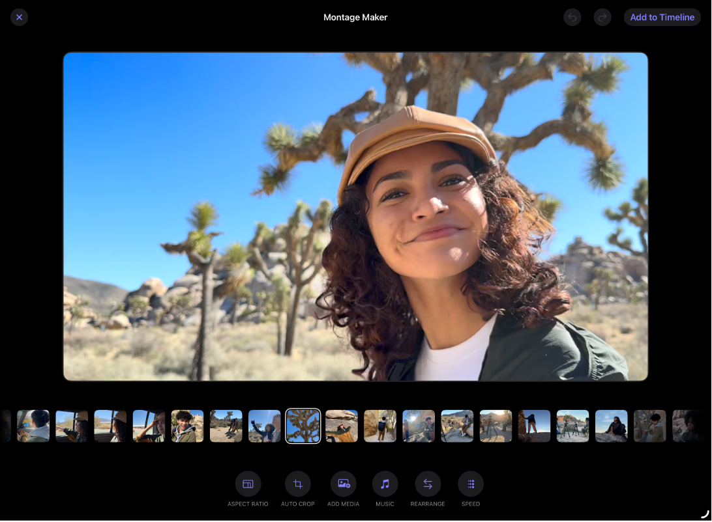Click the undo arrow button
712x522 pixels.
click(x=572, y=18)
